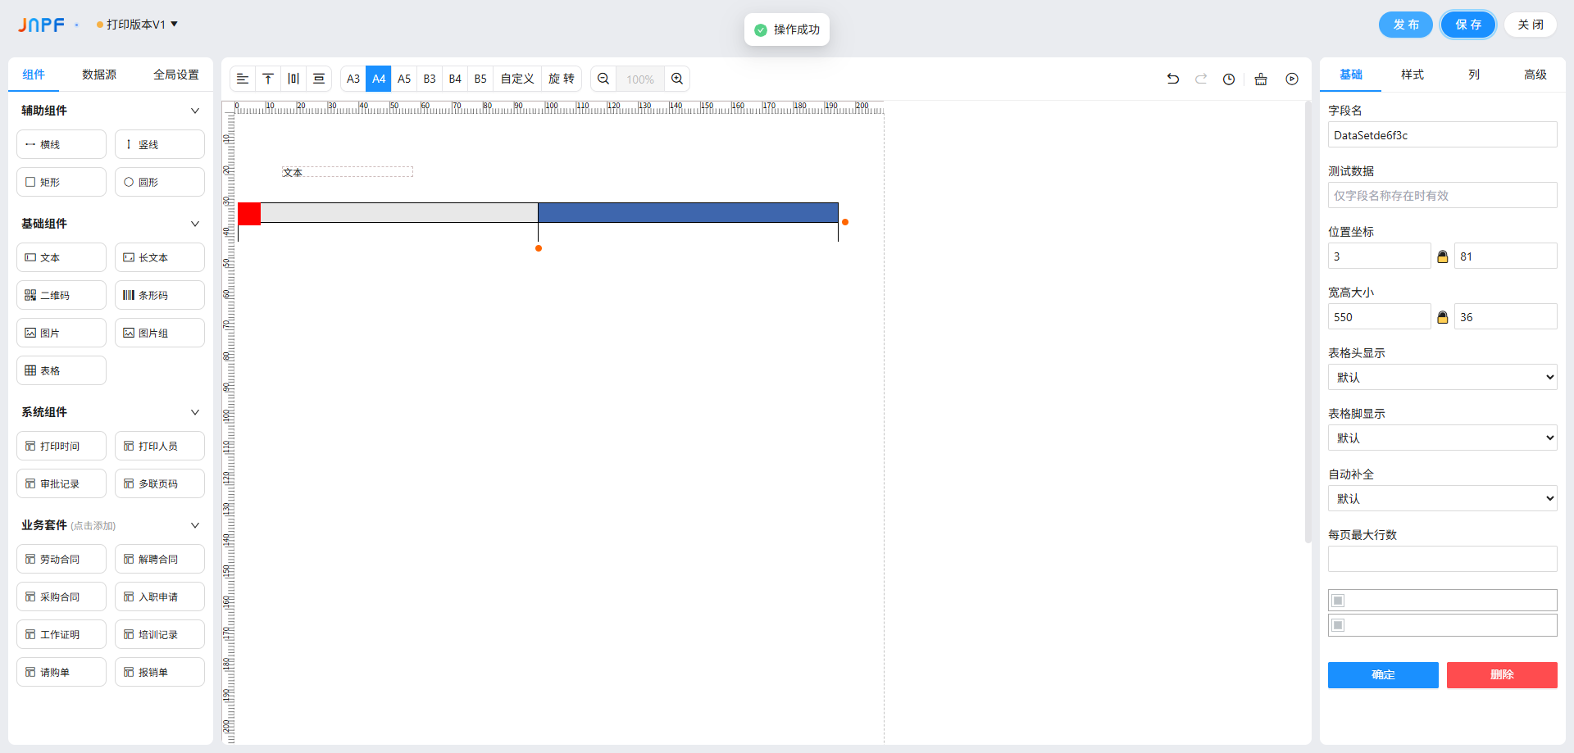Screen dimensions: 1574x753
Task: Click the 旋转 rotate paper button
Action: tap(562, 79)
